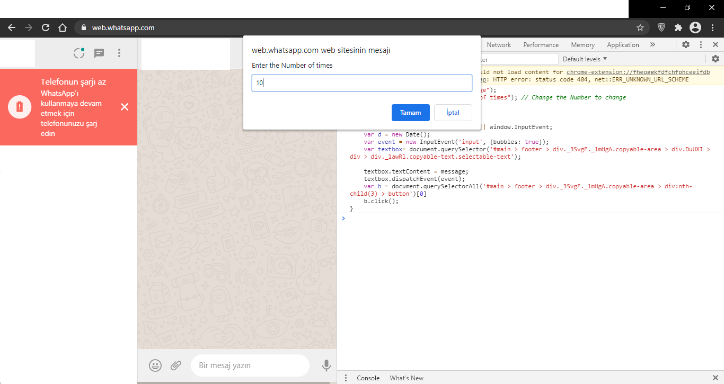Click the WhatsApp status circle icon
724x384 pixels.
[x=79, y=53]
